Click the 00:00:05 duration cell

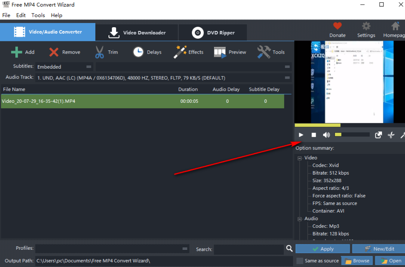tap(189, 101)
